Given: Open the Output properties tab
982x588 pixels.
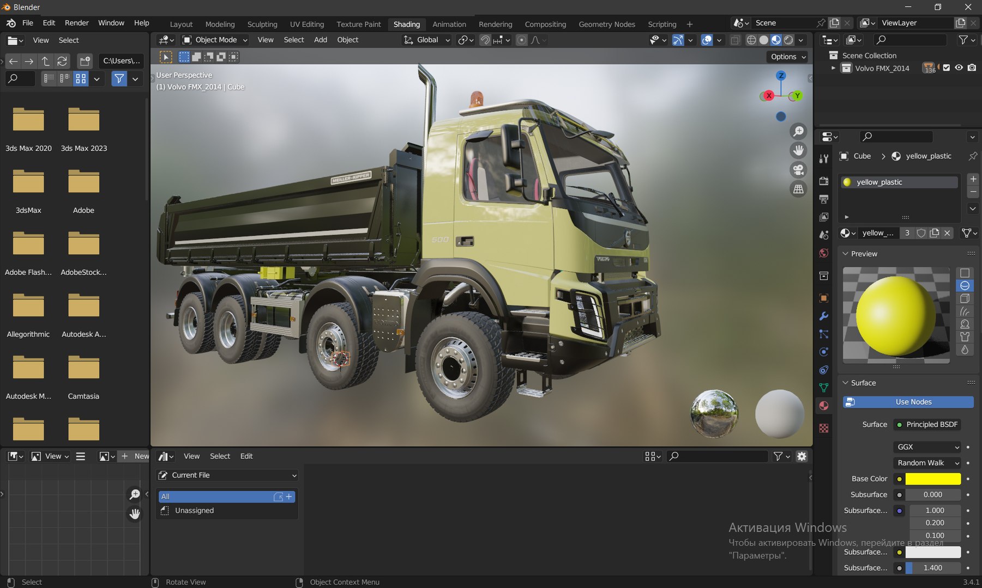Looking at the screenshot, I should tap(824, 199).
